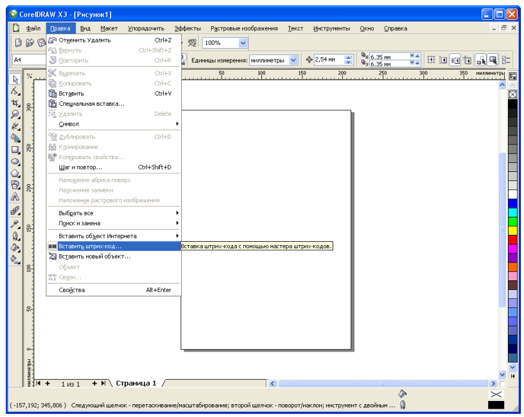Select the Polygon tool
This screenshot has width=524, height=417.
[15, 173]
